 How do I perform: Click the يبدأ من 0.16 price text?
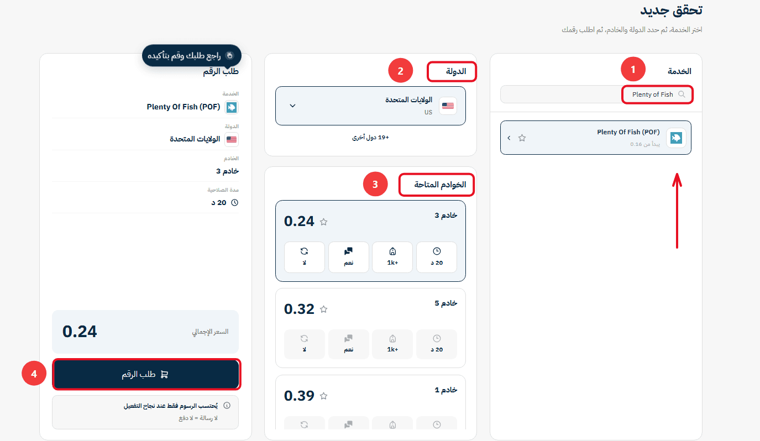pos(645,144)
